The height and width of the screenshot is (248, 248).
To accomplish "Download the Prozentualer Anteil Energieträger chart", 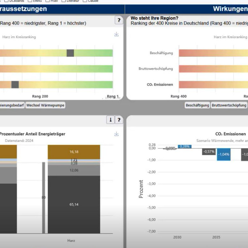I will coord(117,134).
